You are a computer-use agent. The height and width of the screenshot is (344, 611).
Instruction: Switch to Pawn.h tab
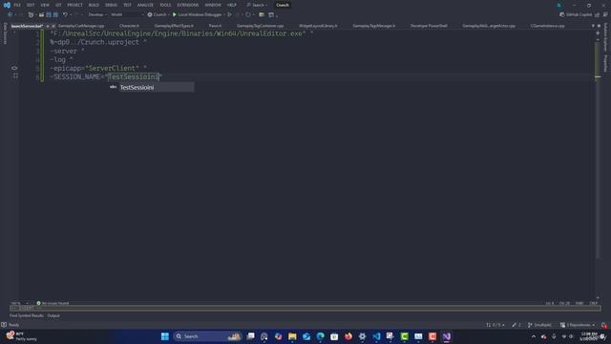tap(215, 26)
